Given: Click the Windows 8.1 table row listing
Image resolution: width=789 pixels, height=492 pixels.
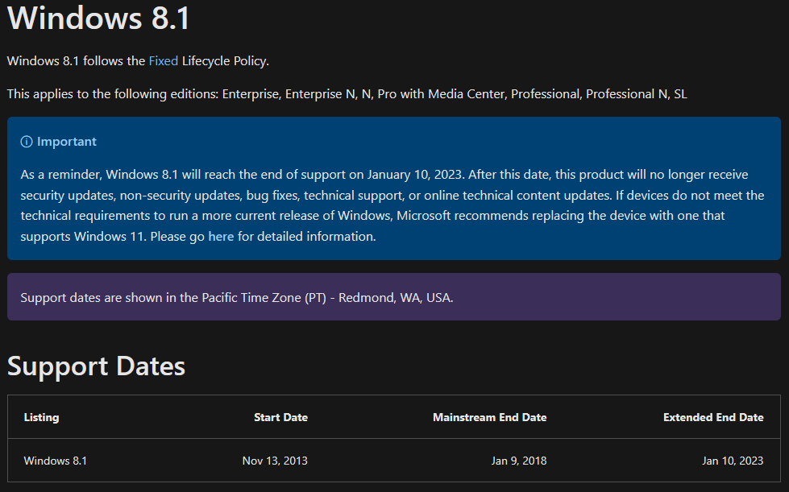Looking at the screenshot, I should [x=55, y=461].
